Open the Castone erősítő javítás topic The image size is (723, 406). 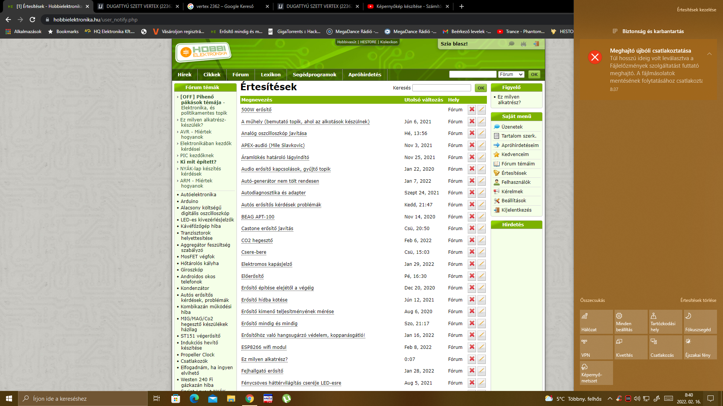[x=267, y=229]
